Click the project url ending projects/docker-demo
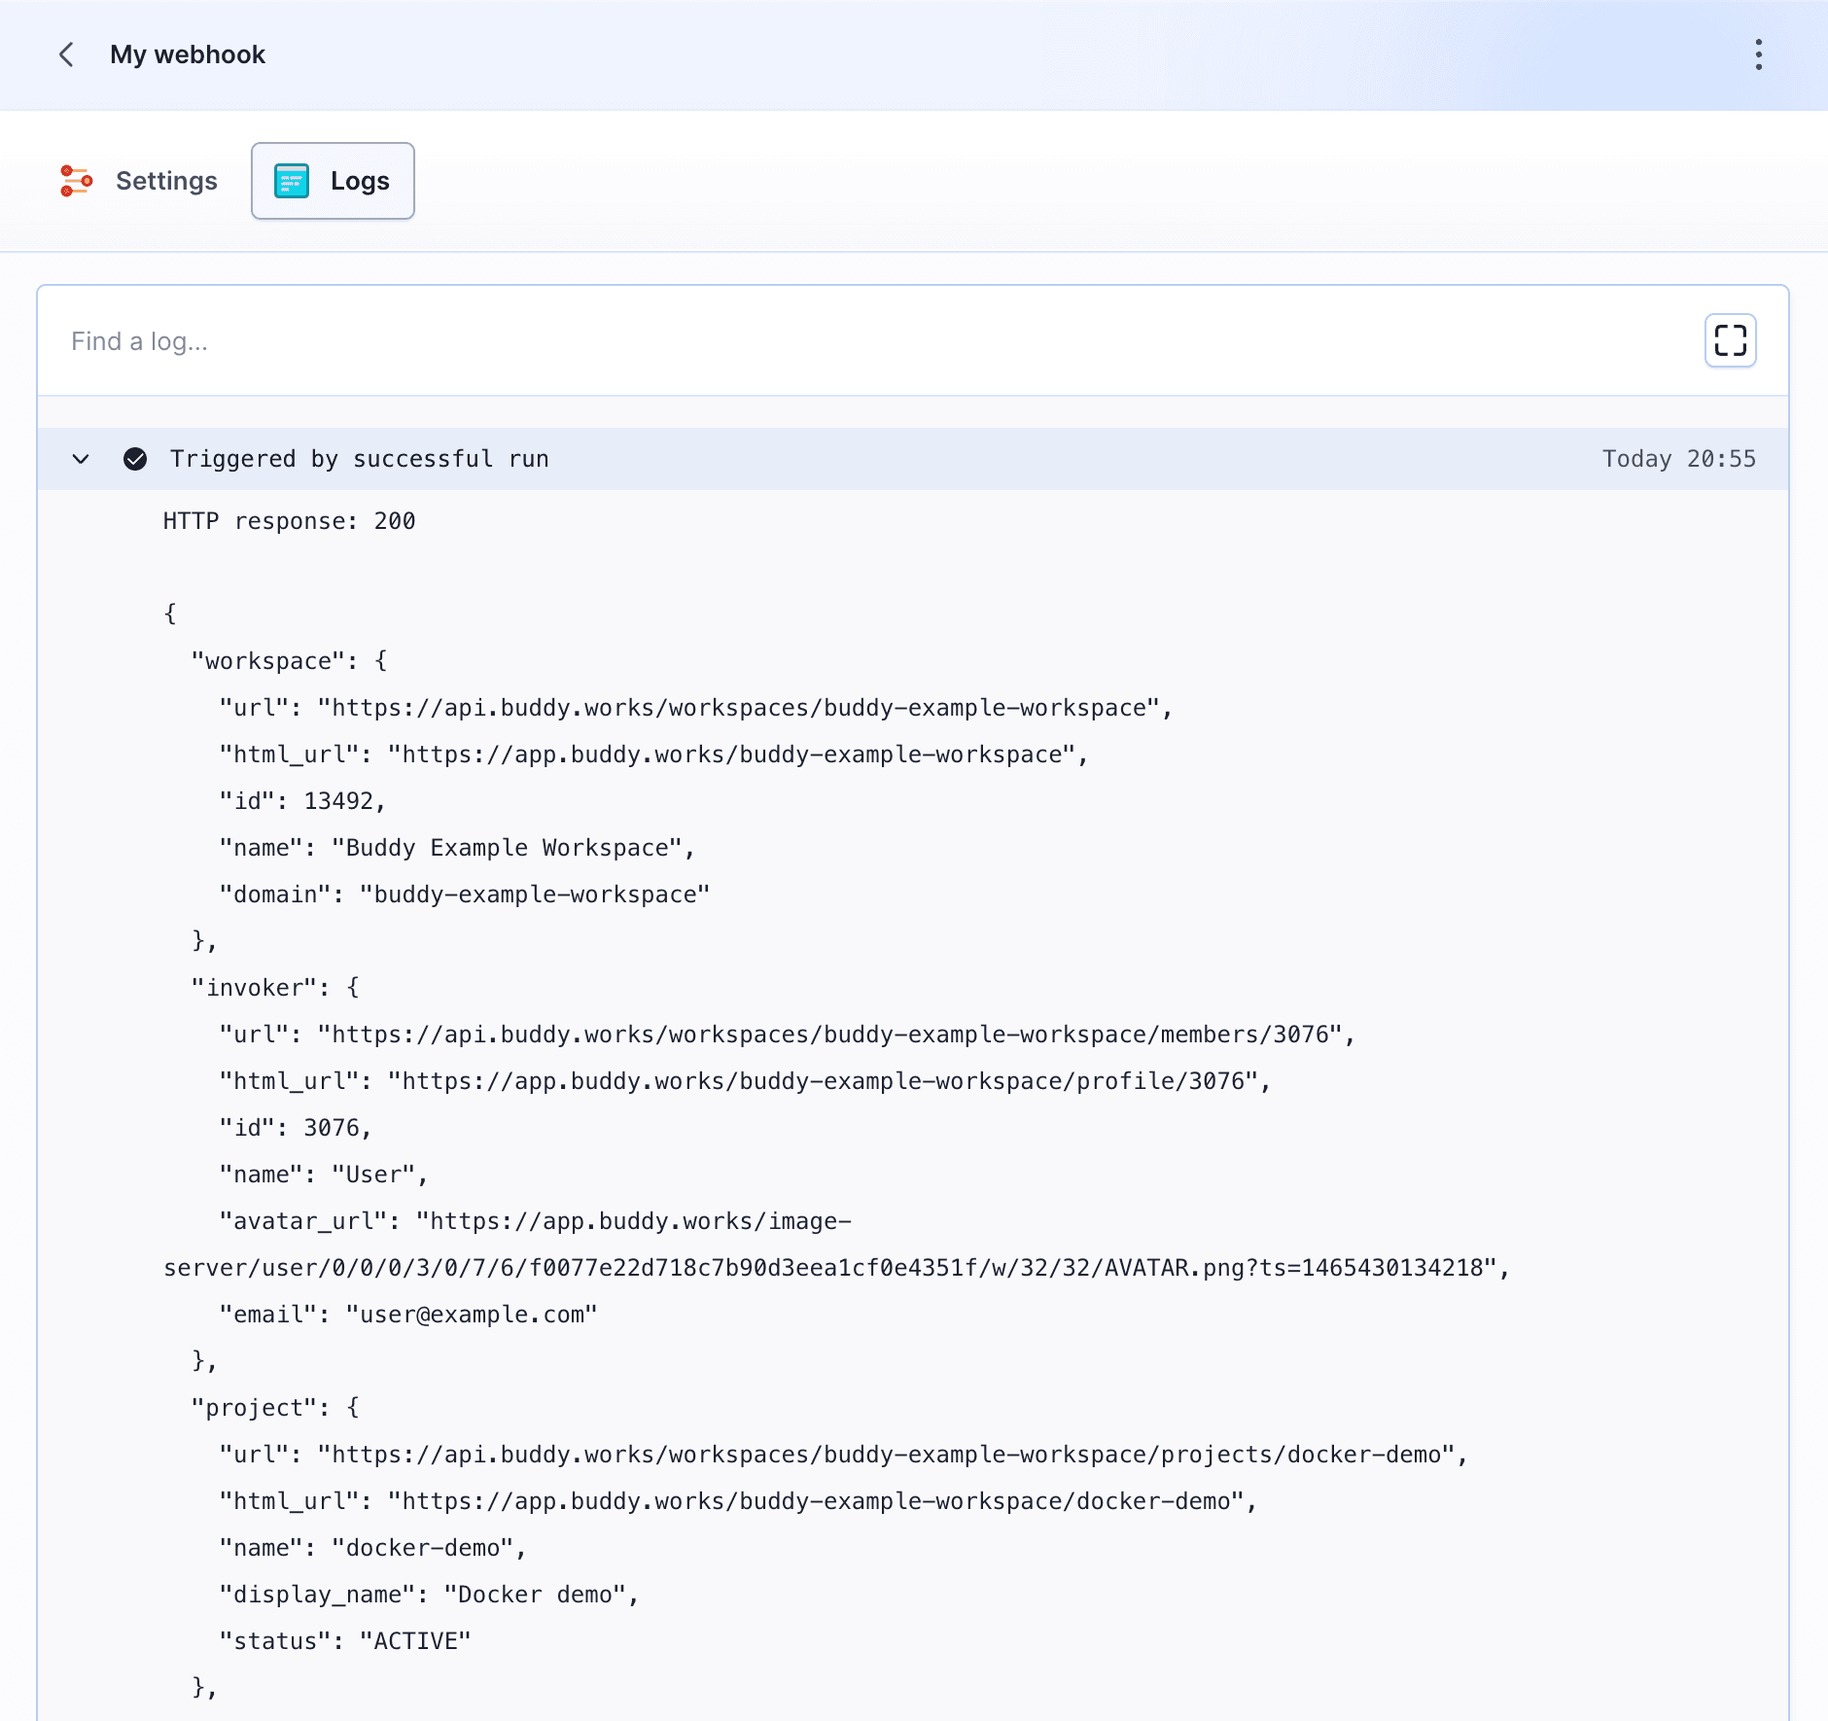 pos(843,1455)
